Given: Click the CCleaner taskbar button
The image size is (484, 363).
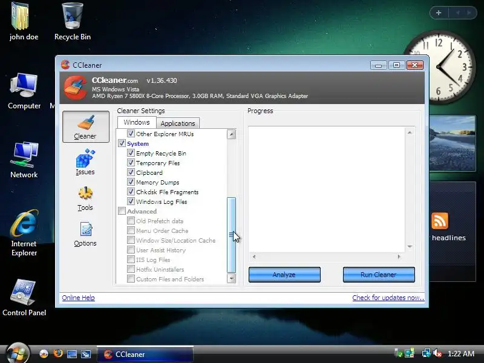Looking at the screenshot, I should tap(145, 354).
